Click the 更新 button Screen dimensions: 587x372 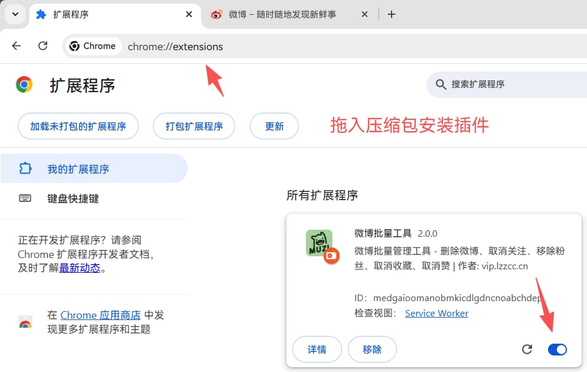[275, 126]
